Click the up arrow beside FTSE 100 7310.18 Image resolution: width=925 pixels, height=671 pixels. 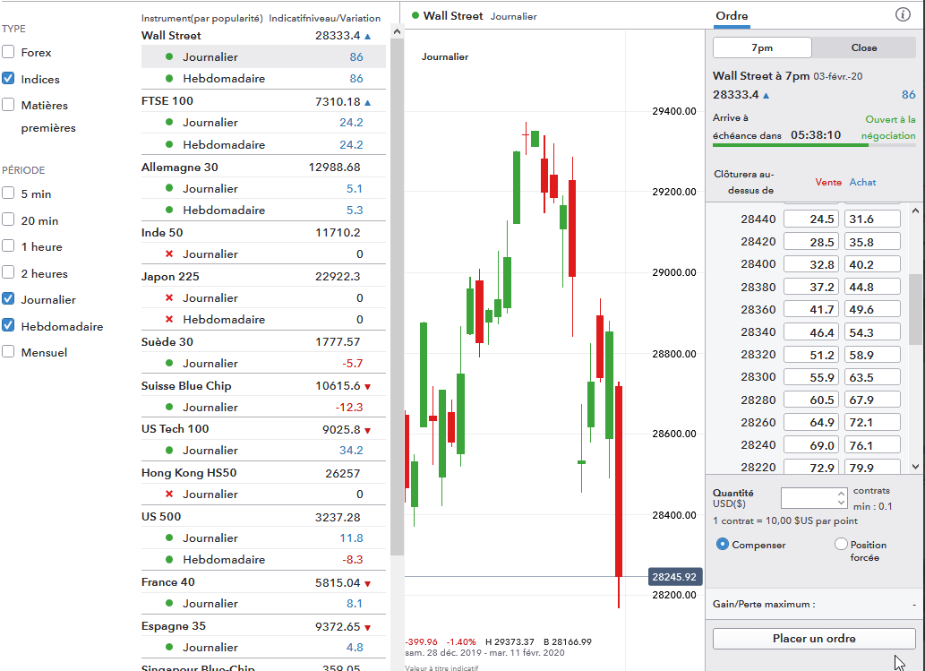tap(367, 103)
